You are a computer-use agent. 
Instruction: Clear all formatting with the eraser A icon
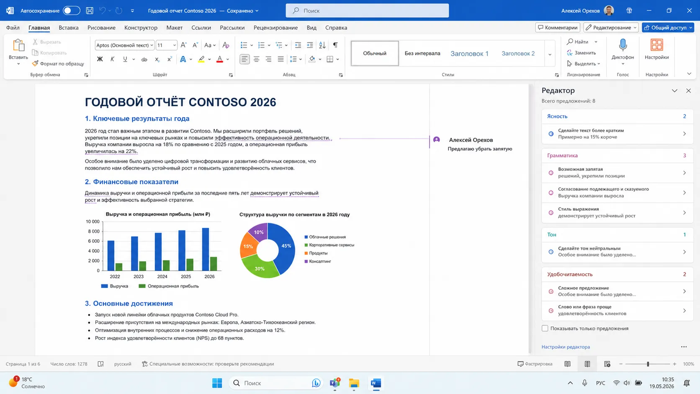coord(226,45)
